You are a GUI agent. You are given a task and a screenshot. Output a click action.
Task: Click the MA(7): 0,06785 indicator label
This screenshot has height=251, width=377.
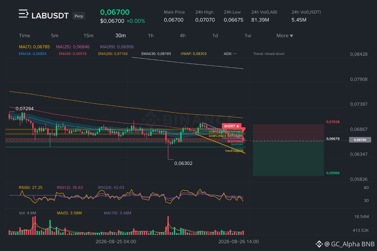click(34, 47)
